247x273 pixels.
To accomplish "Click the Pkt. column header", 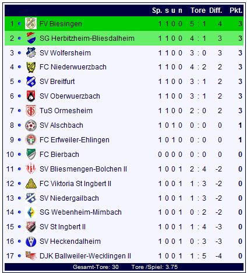I will coord(236,10).
